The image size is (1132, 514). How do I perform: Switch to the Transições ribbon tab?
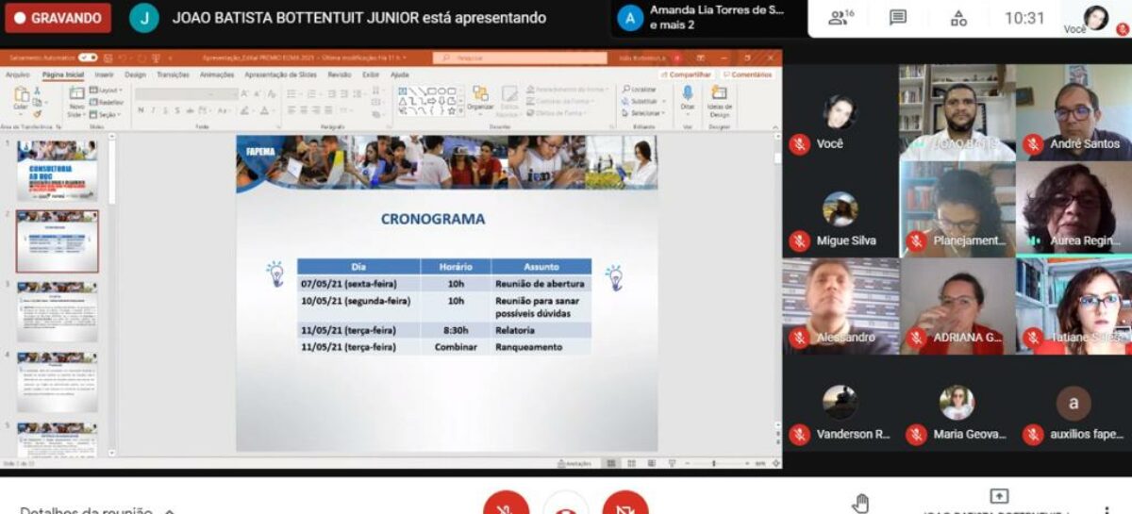pyautogui.click(x=173, y=75)
